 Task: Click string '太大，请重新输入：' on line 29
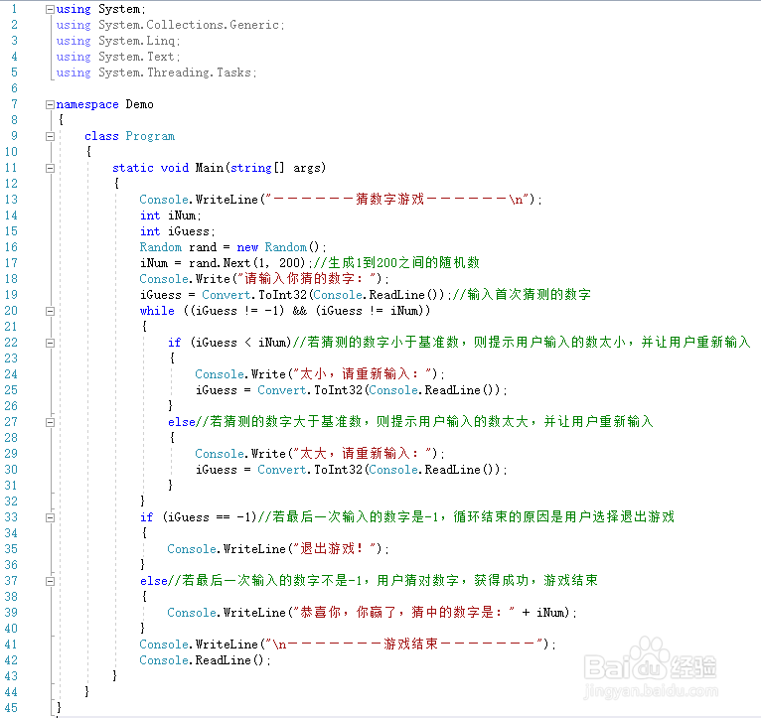tap(360, 454)
